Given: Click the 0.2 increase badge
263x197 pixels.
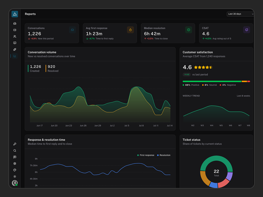Looking at the screenshot, I should point(187,75).
